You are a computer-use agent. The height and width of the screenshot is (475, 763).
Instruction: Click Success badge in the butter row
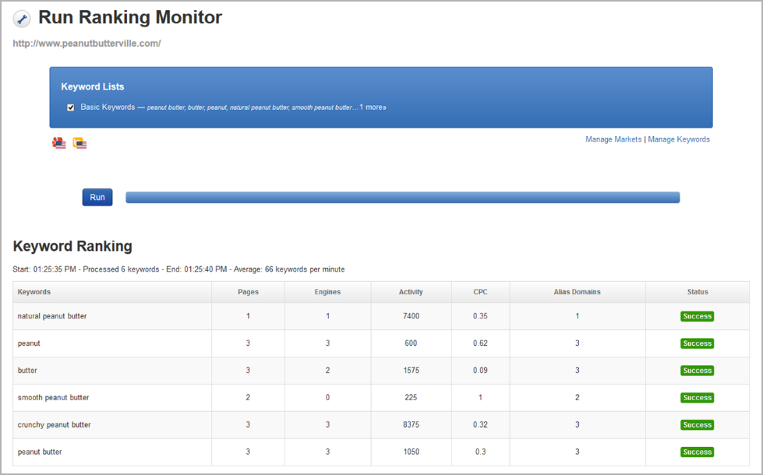point(697,371)
